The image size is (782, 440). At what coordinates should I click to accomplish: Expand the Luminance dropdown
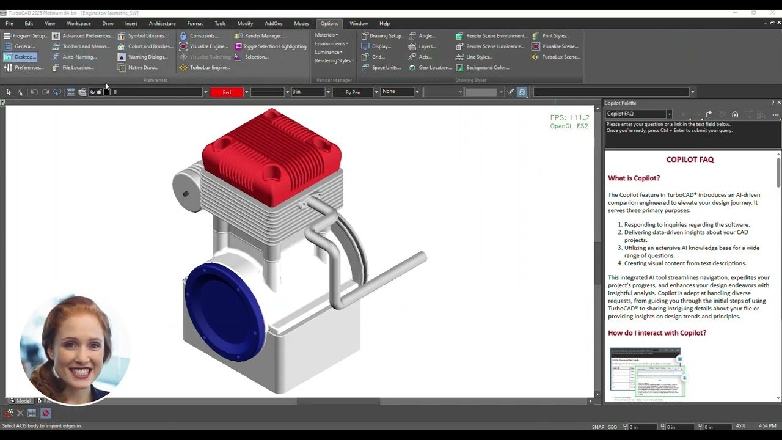[x=329, y=52]
